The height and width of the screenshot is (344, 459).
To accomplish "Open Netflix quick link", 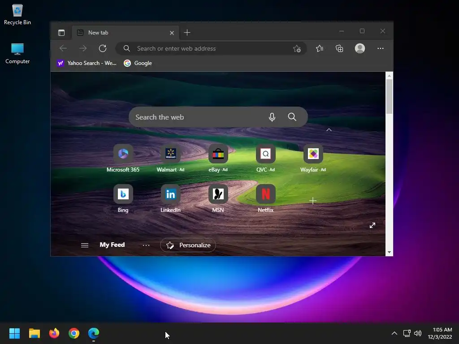I will coord(265,198).
